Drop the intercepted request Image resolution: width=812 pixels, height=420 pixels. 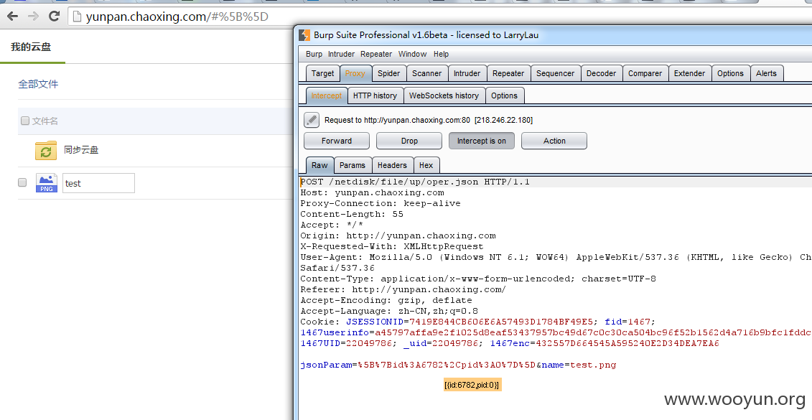(409, 141)
